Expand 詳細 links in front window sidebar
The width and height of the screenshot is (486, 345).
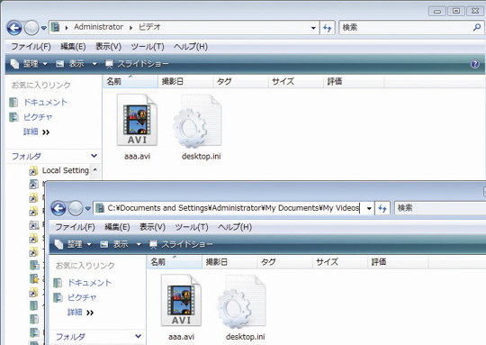(80, 313)
